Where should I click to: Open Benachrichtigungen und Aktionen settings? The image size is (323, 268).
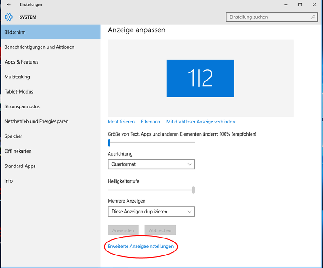39,47
